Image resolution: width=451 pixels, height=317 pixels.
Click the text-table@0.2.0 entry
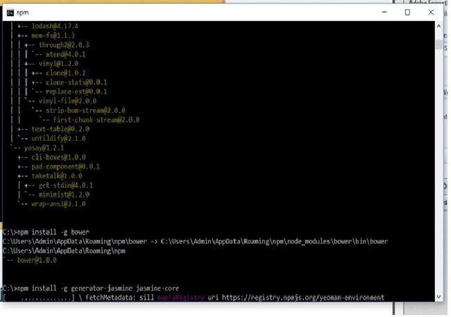tap(60, 129)
